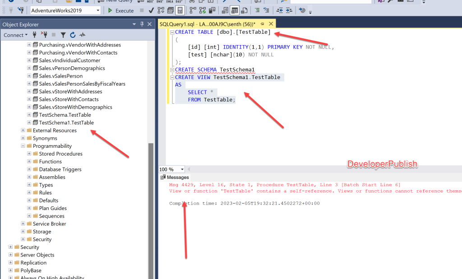This screenshot has height=279, width=462.
Task: Select the TestSchema1.TestTable view
Action: pos(66,123)
